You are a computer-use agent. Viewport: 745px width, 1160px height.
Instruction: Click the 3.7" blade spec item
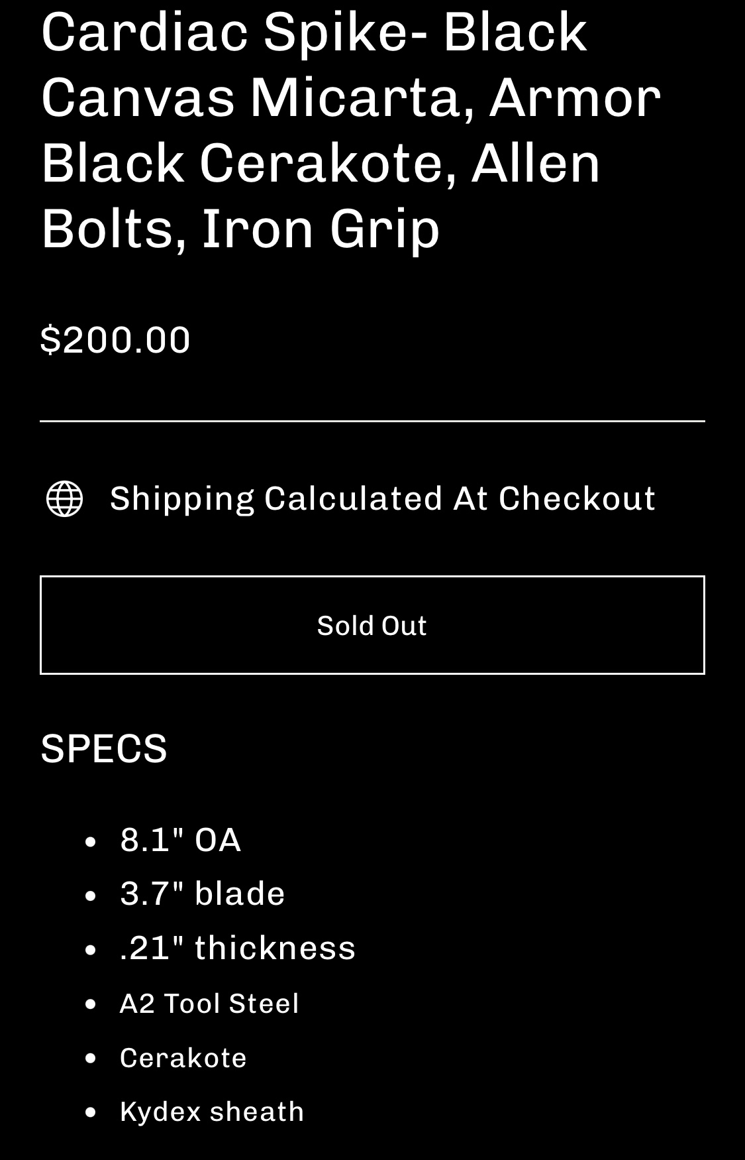202,894
